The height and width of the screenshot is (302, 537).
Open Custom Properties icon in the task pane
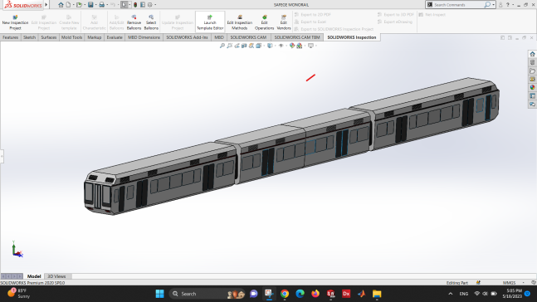[532, 96]
